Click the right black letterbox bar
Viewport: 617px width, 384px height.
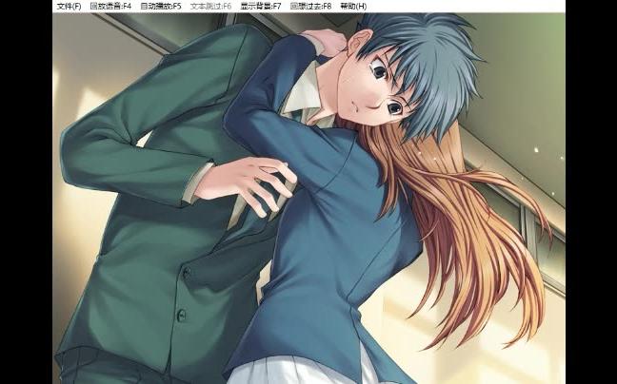click(590, 190)
